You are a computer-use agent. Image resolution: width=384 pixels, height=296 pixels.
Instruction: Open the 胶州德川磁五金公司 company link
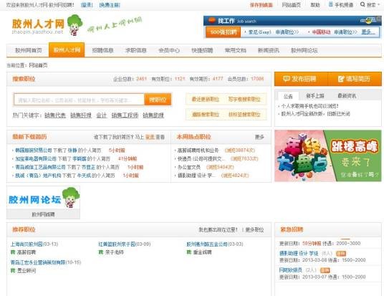tap(207, 244)
